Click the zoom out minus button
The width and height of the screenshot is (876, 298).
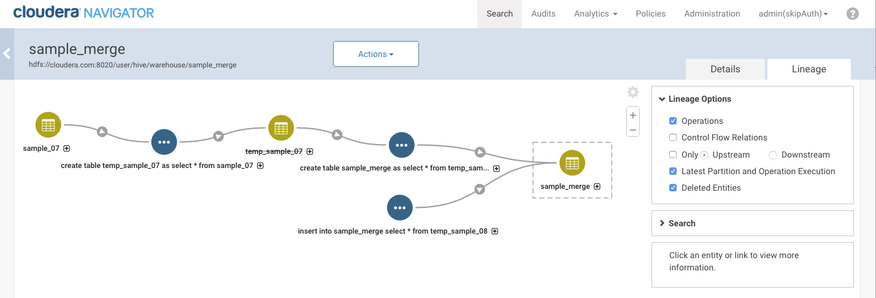click(x=633, y=129)
